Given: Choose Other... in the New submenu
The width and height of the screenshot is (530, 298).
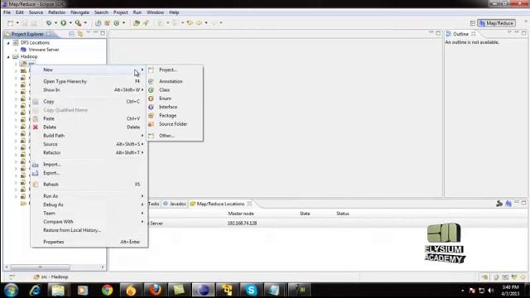Looking at the screenshot, I should (x=175, y=136).
